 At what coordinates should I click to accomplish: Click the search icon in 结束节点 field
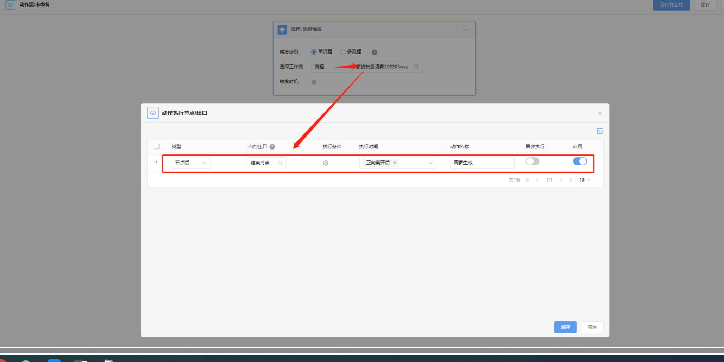[x=280, y=163]
